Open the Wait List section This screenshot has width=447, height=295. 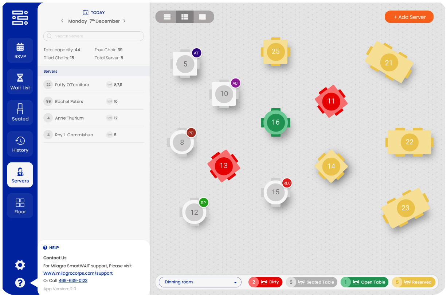click(x=20, y=82)
